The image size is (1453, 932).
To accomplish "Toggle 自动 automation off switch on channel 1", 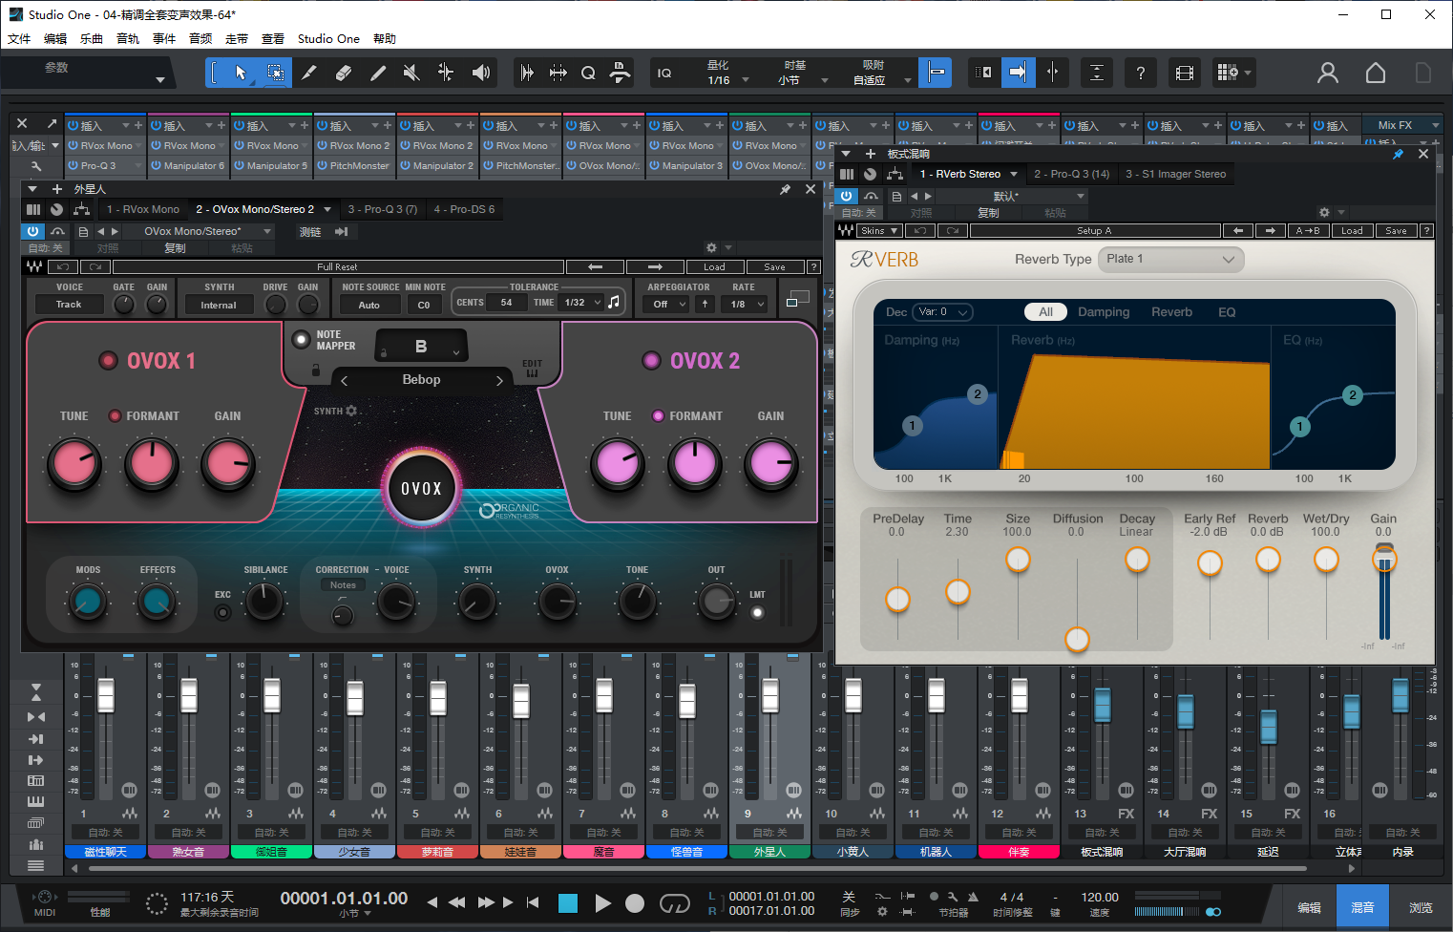I will (x=105, y=832).
